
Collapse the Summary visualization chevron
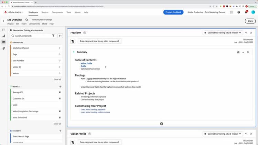[x=243, y=52]
